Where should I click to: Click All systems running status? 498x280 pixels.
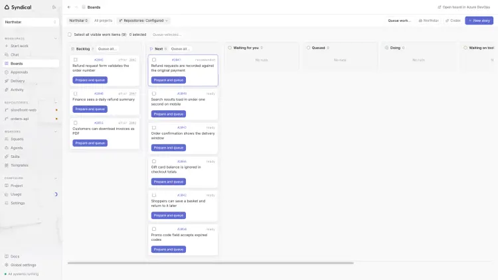click(x=22, y=273)
